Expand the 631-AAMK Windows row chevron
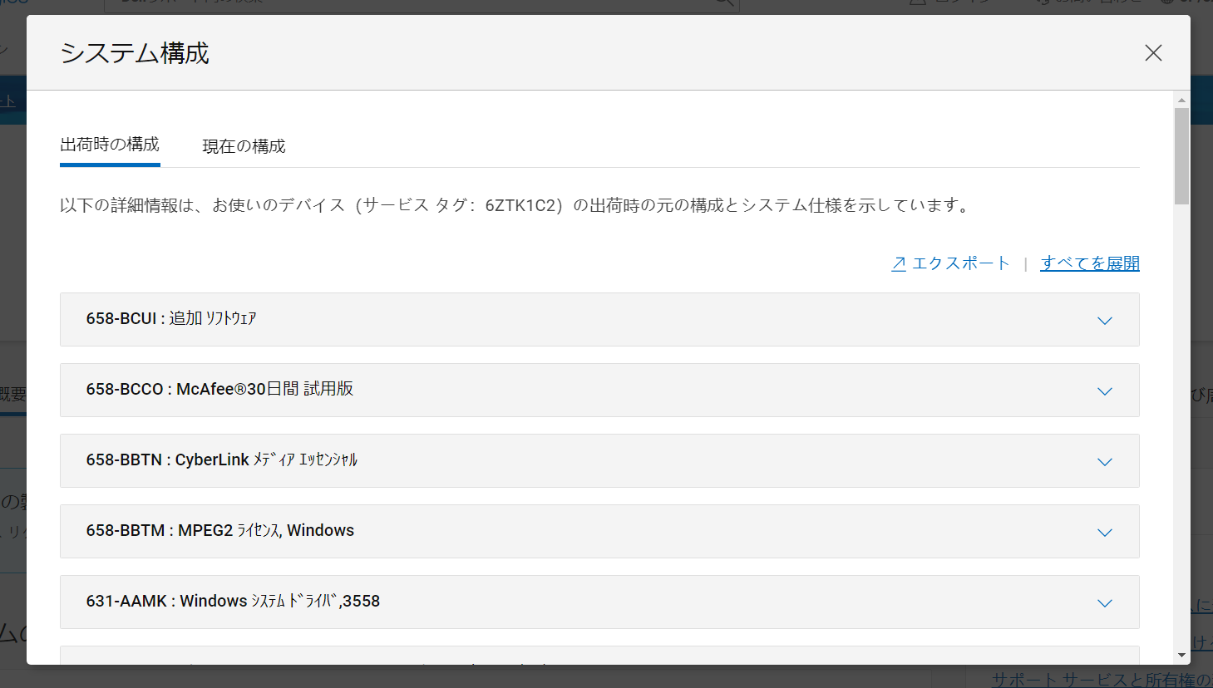 pyautogui.click(x=1105, y=603)
